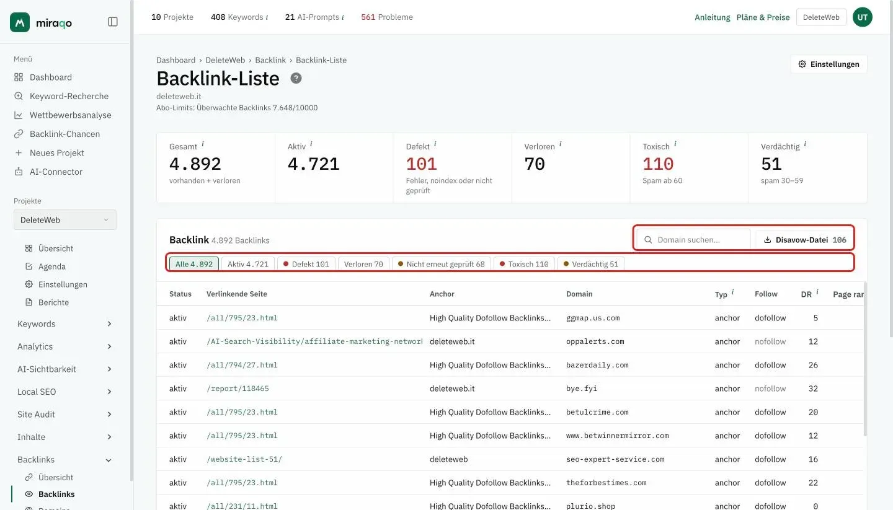893x510 pixels.
Task: Click domain cell seo-expert-service.com
Action: [x=615, y=459]
